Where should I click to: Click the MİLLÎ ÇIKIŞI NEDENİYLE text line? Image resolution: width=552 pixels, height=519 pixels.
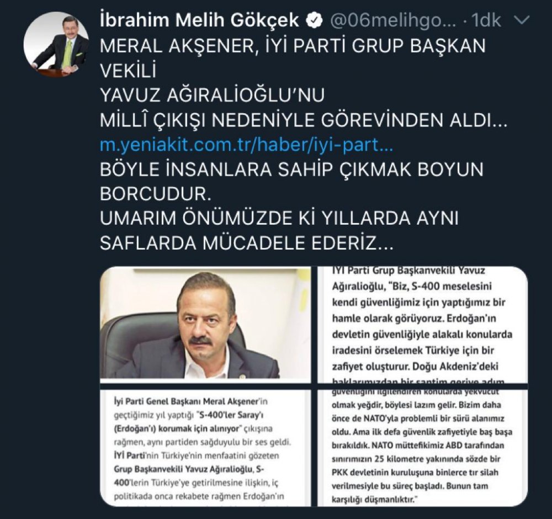[304, 120]
